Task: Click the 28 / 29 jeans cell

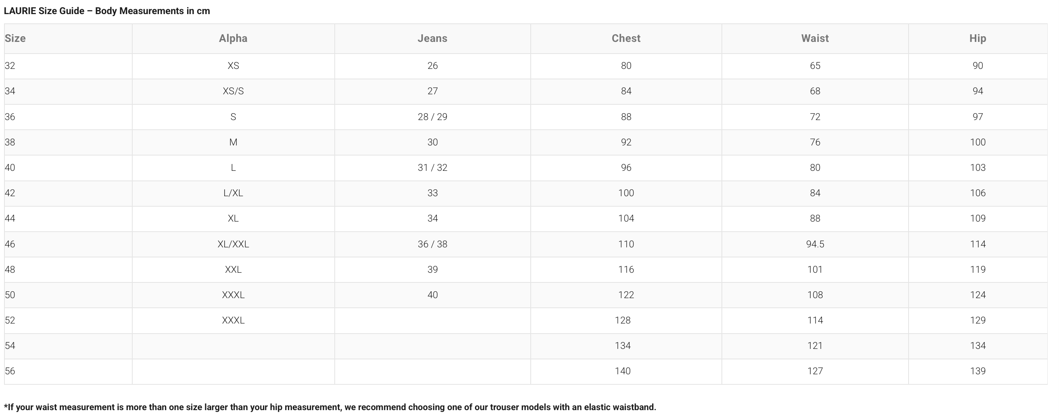Action: tap(432, 117)
